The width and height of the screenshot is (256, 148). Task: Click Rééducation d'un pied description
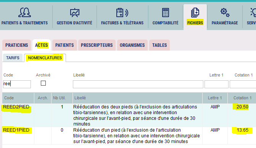click(137, 135)
